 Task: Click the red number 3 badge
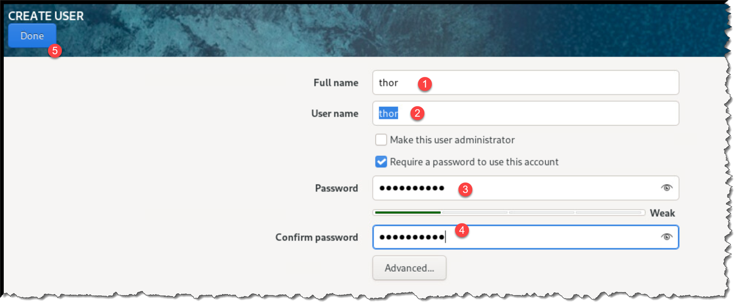click(465, 190)
